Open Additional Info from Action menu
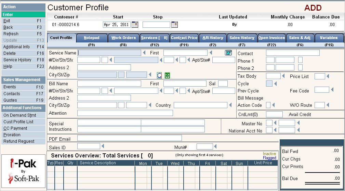Viewport: 345px width, 191px height. [x=23, y=47]
